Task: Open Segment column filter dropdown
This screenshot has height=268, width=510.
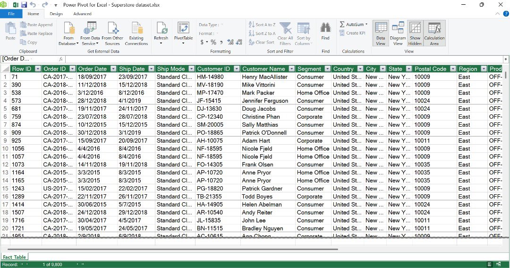Action: [328, 69]
